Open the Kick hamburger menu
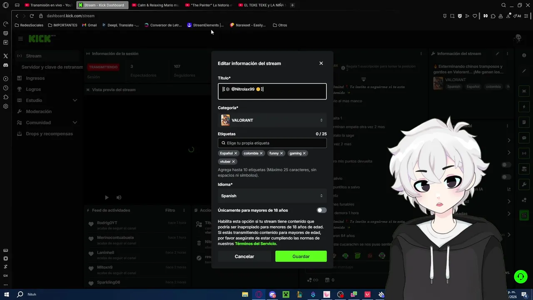The height and width of the screenshot is (300, 533). (x=20, y=39)
